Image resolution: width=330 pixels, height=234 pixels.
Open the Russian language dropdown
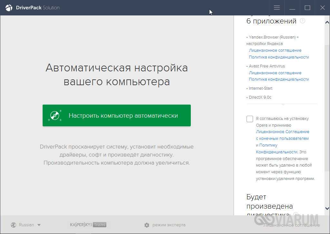(x=30, y=225)
